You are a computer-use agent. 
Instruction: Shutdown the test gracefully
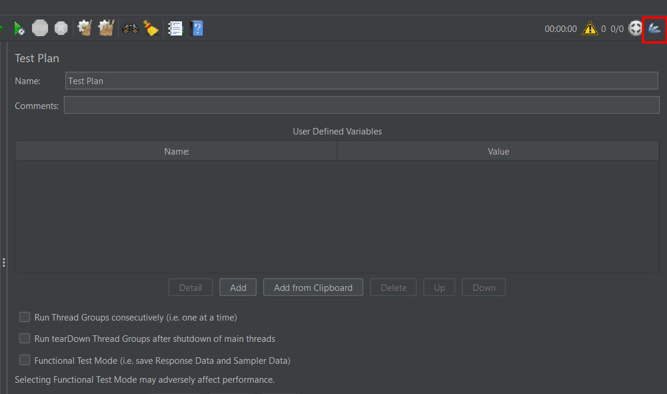pyautogui.click(x=60, y=28)
